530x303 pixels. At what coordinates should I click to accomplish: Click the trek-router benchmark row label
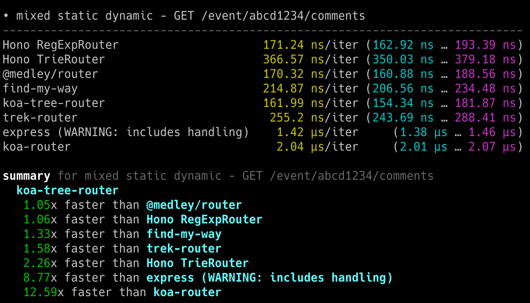click(40, 118)
